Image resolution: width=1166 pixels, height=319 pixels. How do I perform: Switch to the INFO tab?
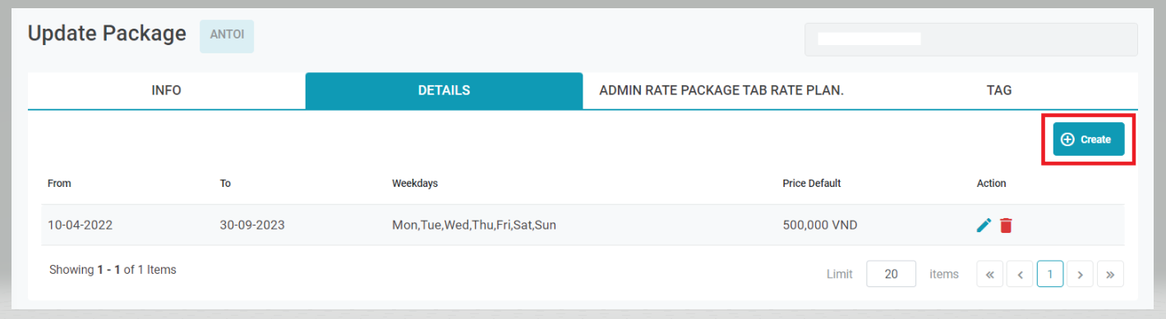tap(167, 91)
